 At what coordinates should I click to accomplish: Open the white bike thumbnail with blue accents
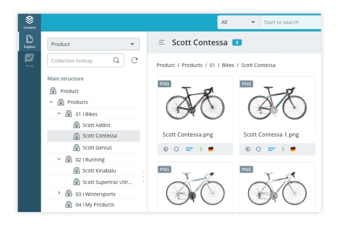coord(195,188)
